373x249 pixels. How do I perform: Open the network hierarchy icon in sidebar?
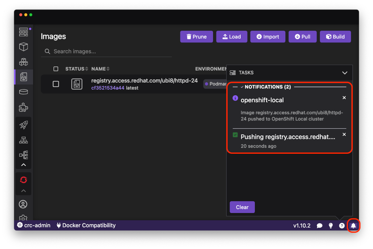24,140
